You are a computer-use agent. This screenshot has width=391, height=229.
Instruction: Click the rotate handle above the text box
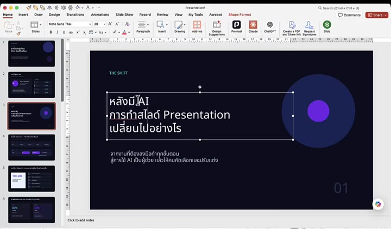click(200, 87)
